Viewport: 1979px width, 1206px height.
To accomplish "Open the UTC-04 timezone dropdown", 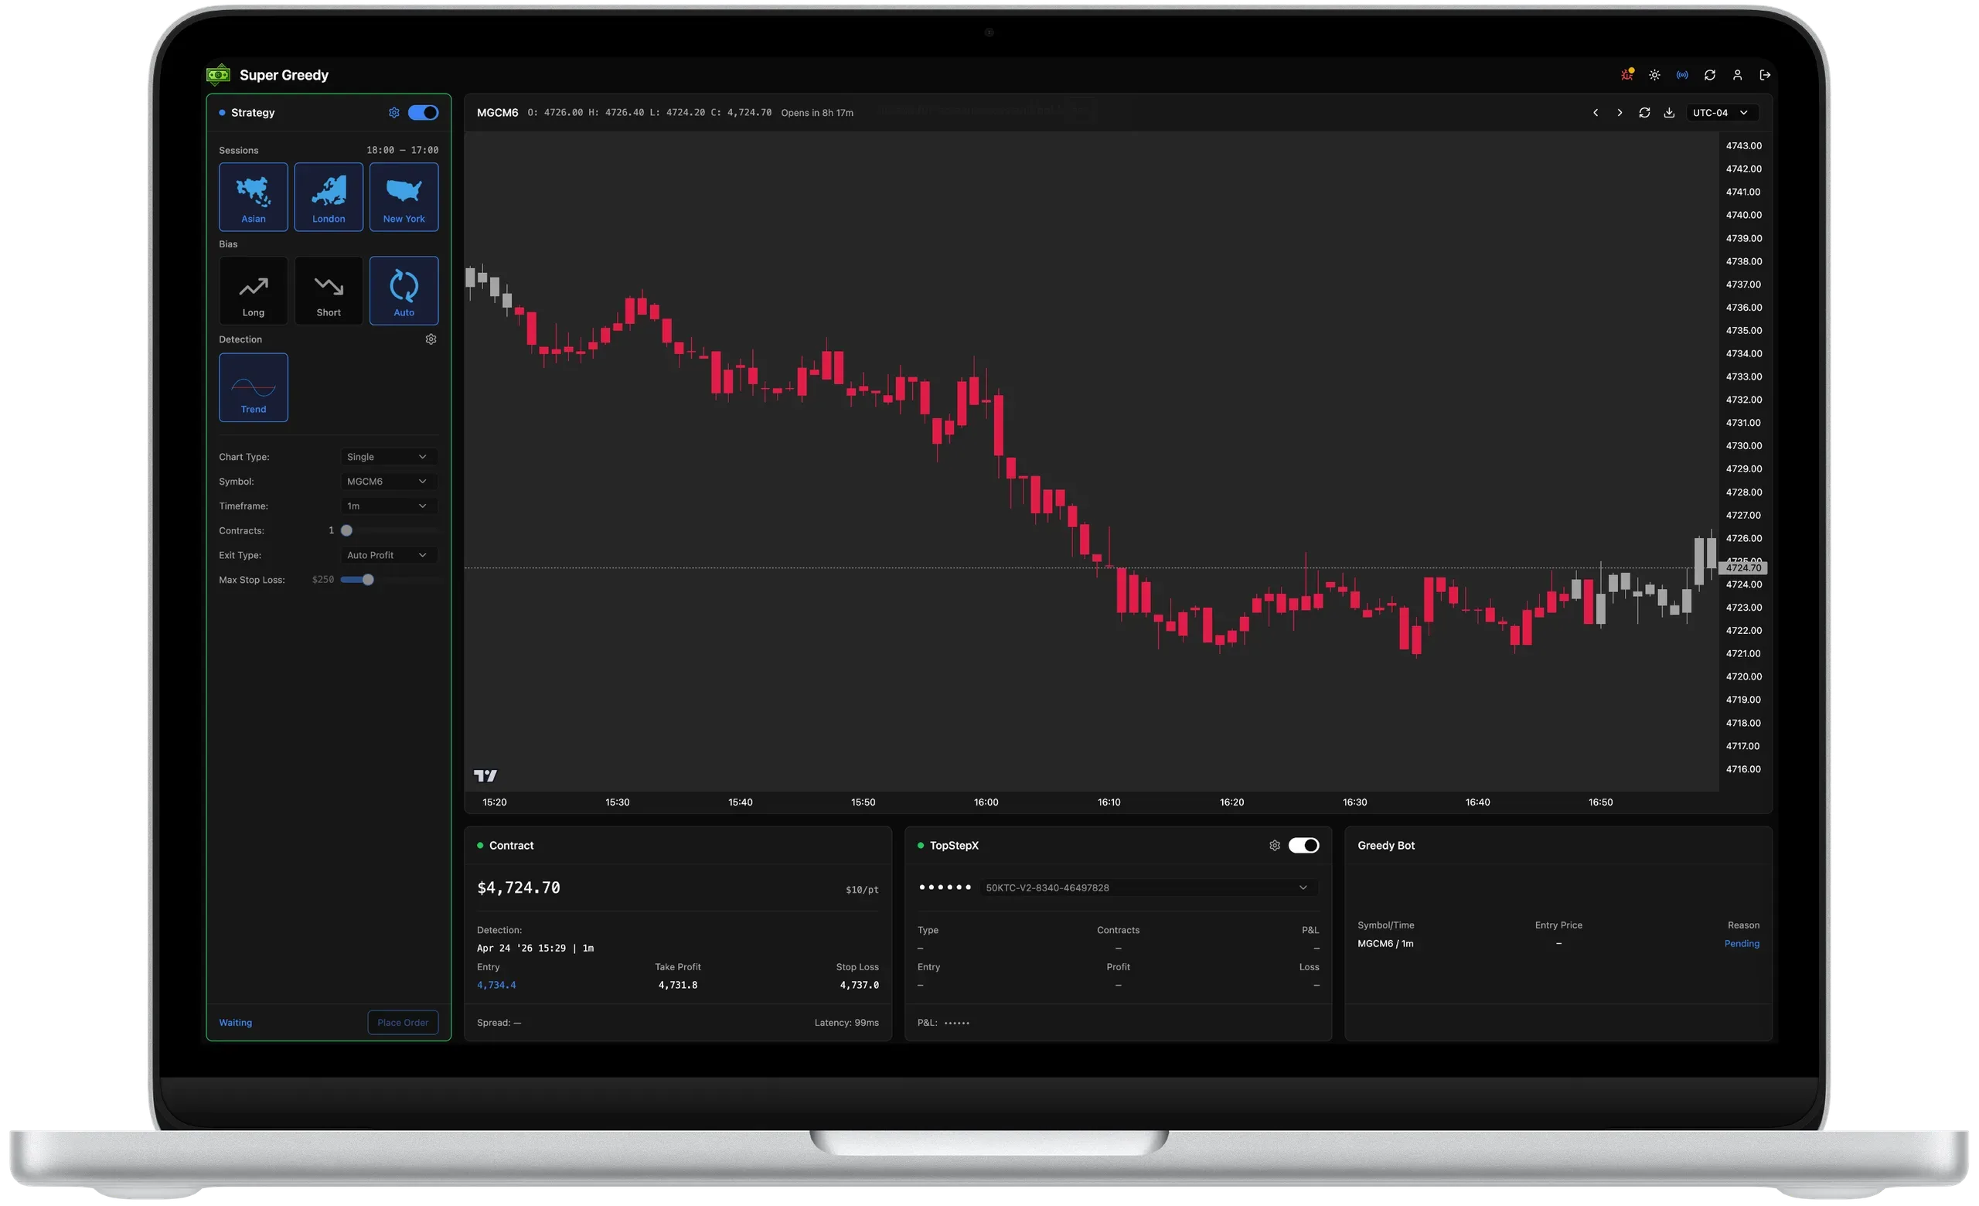I will (1721, 112).
